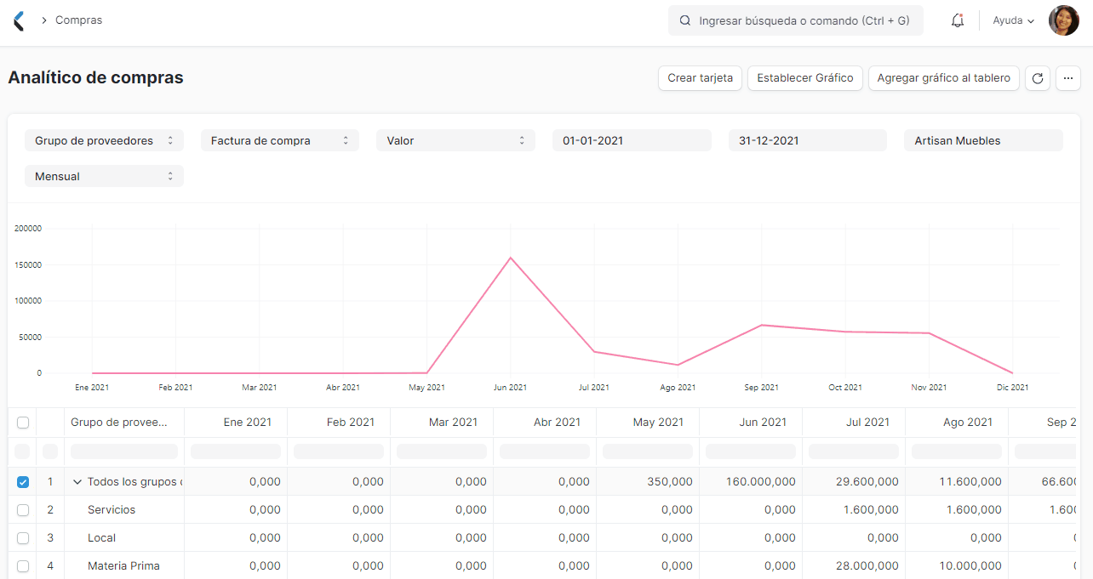Click the Establecer Gráfico button
The height and width of the screenshot is (579, 1093).
(x=804, y=77)
